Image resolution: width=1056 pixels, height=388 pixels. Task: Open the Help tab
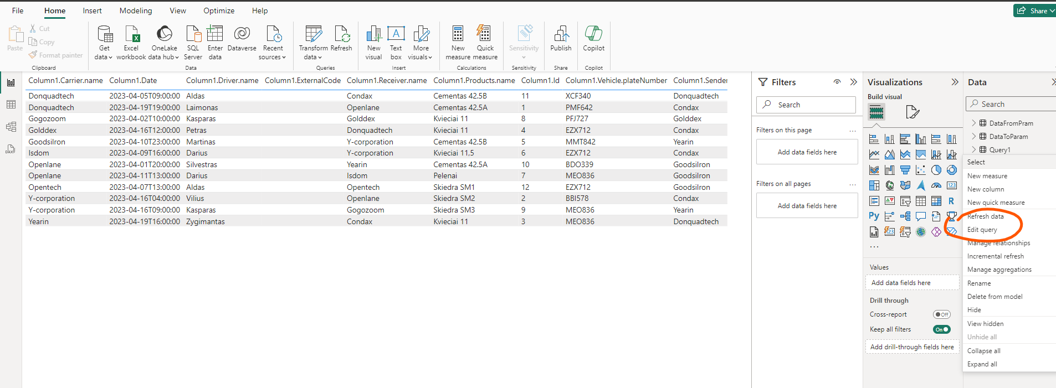click(260, 11)
